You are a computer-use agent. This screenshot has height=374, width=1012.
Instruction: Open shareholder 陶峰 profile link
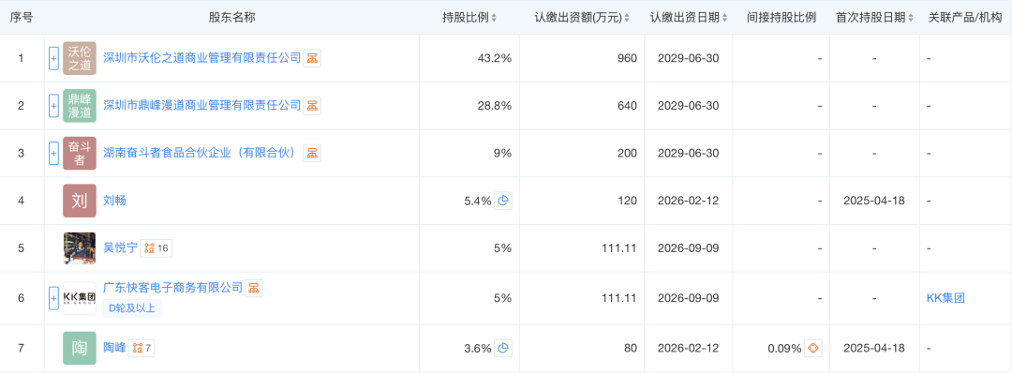[115, 348]
